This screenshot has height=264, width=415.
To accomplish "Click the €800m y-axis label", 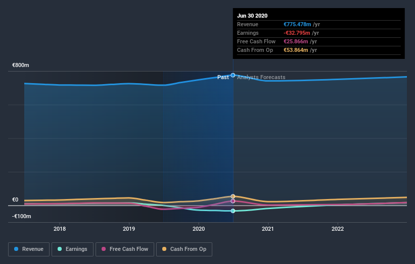I will pos(21,65).
